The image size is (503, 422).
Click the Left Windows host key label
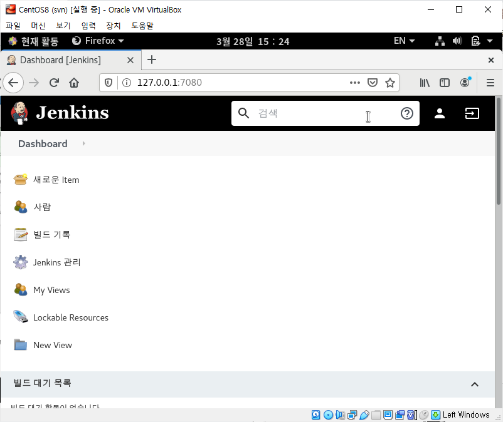coord(466,415)
